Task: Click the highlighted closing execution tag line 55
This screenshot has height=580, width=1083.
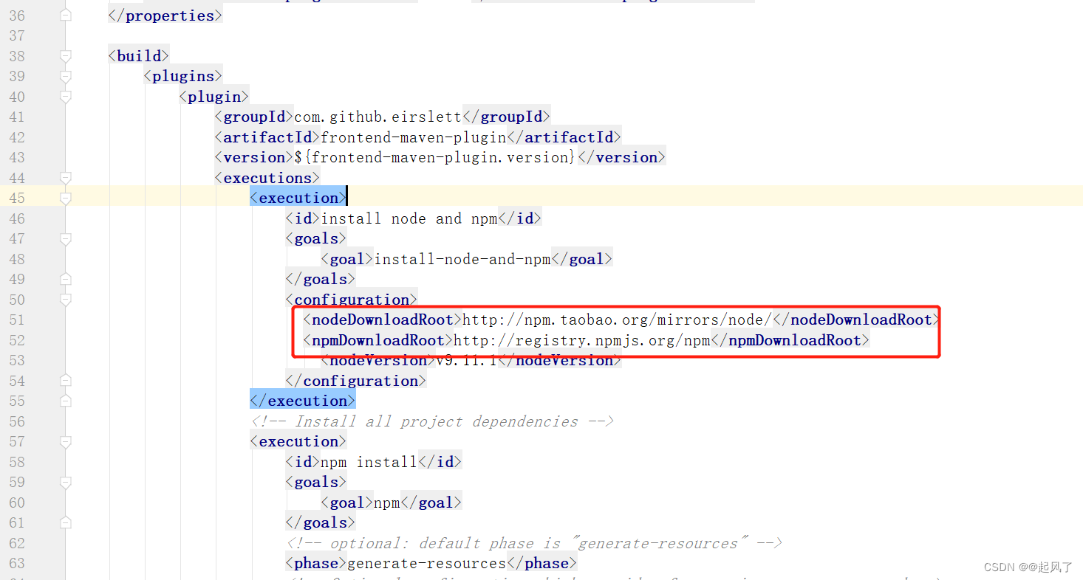Action: (303, 401)
